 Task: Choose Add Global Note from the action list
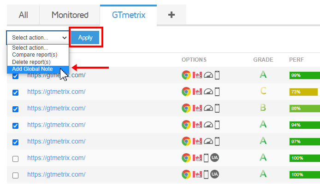[38, 69]
